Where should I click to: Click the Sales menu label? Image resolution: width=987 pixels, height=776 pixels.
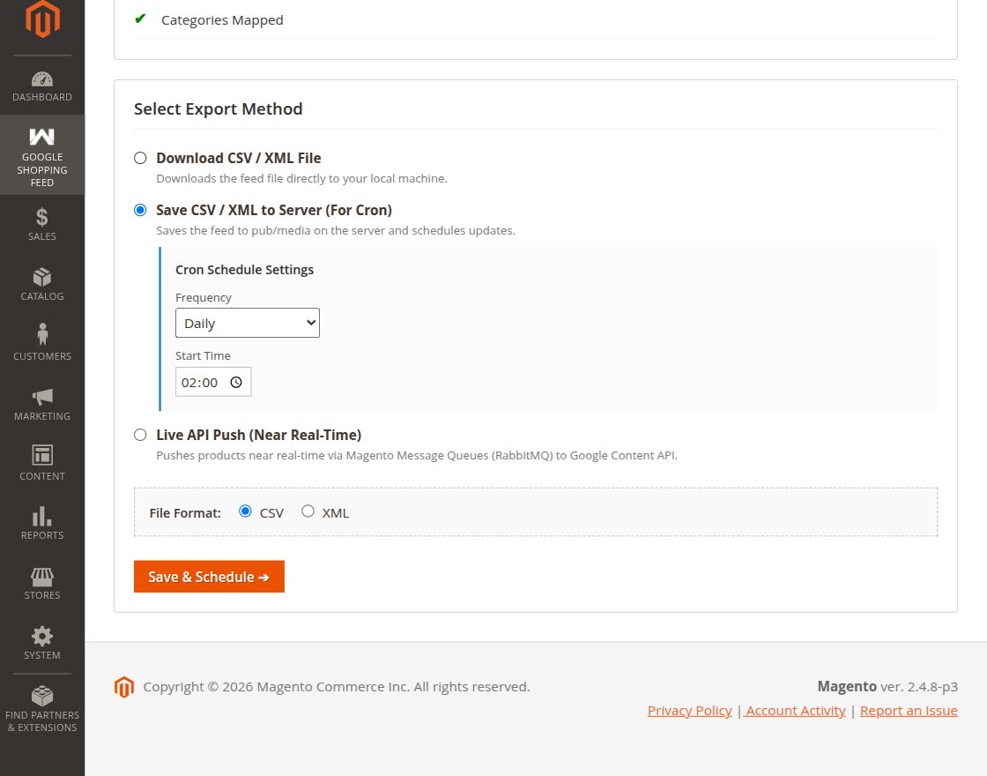tap(42, 236)
